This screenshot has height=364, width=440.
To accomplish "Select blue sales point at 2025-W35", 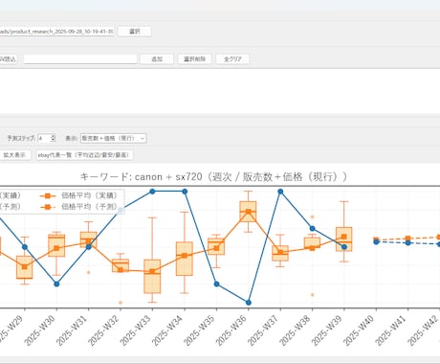I will pos(216,284).
